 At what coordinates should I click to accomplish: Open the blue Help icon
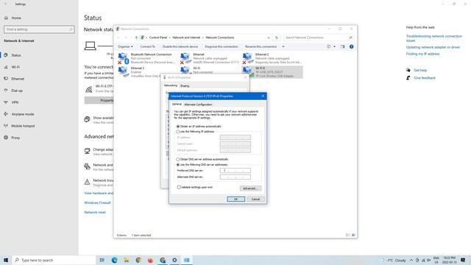(x=352, y=46)
